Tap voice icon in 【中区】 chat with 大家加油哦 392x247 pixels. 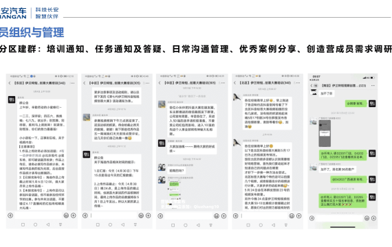pyautogui.click(x=160, y=216)
